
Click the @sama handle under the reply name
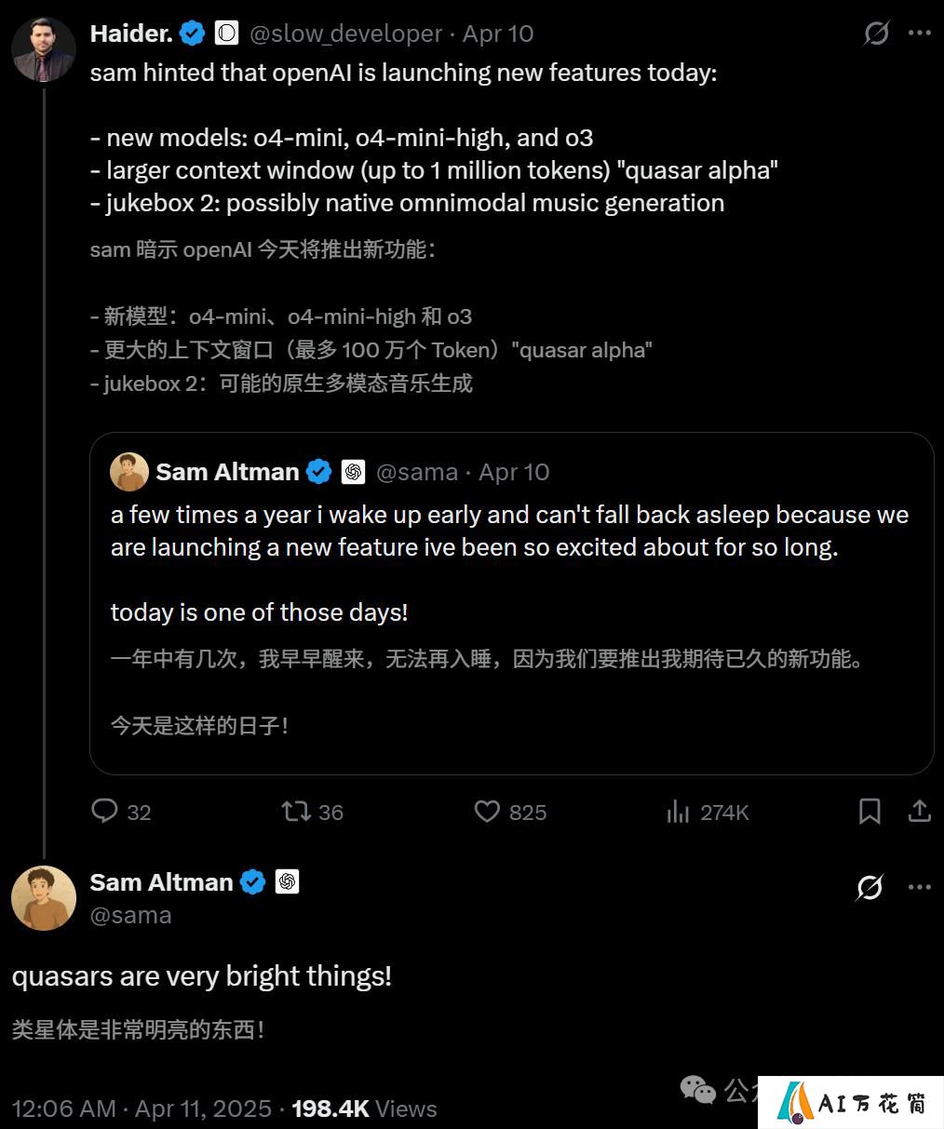pos(130,915)
